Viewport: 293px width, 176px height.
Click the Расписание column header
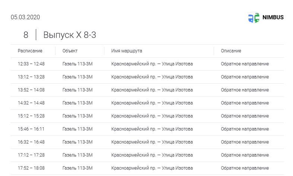[x=30, y=51]
